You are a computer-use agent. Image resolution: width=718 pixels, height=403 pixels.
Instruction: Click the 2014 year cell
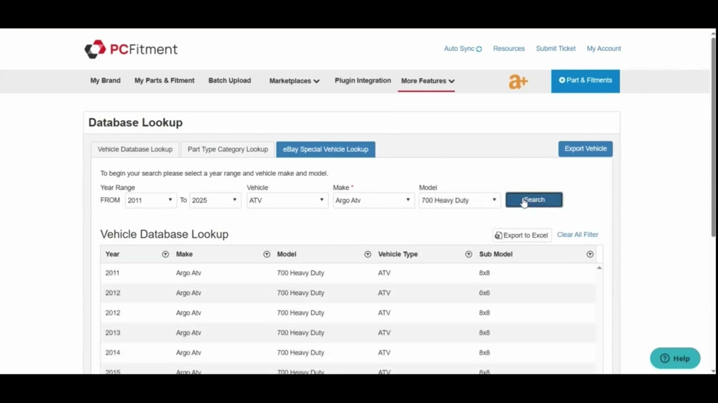click(112, 353)
